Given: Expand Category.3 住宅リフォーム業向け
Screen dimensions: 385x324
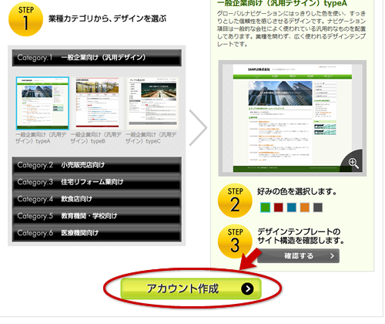Looking at the screenshot, I should tap(97, 182).
